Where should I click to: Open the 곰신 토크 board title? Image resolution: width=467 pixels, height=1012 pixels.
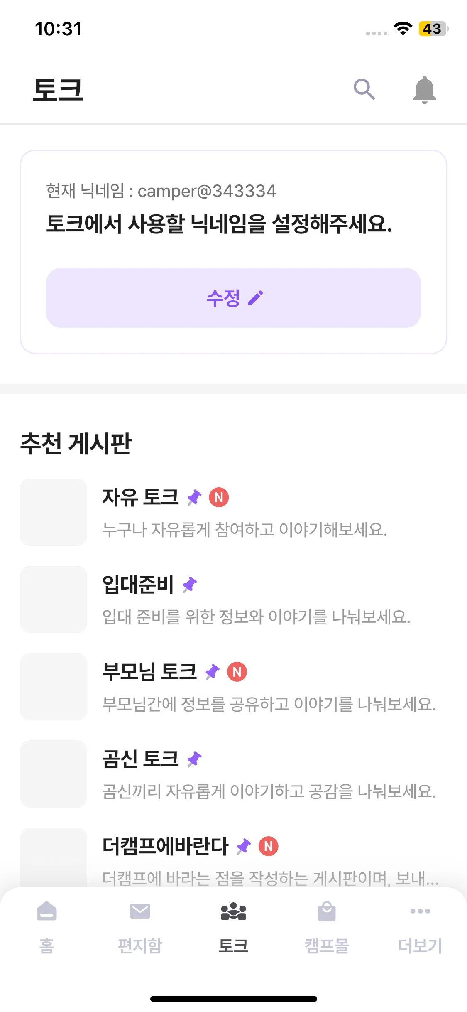pos(140,759)
